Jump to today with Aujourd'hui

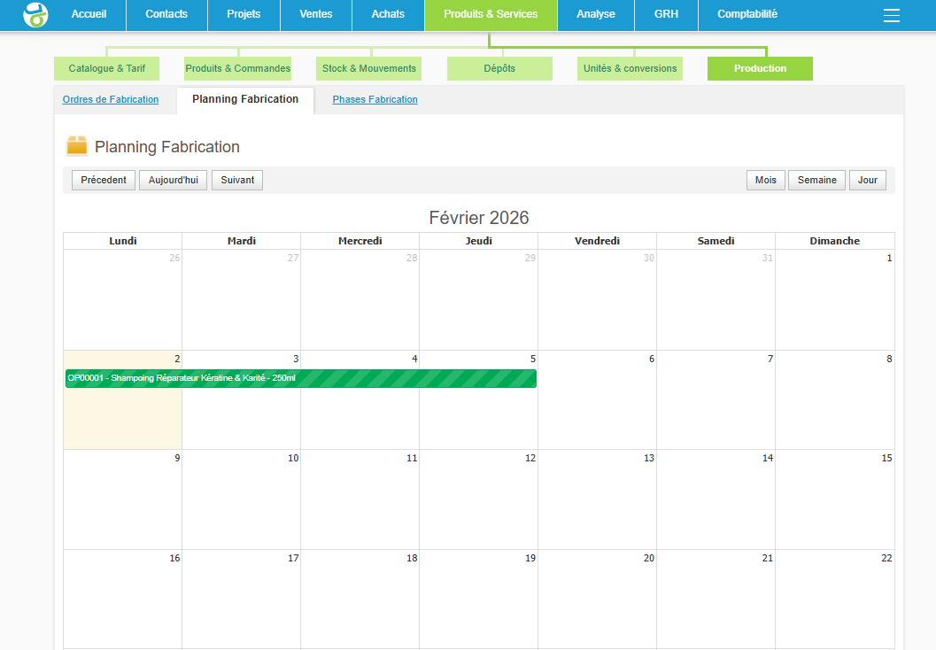[174, 181]
